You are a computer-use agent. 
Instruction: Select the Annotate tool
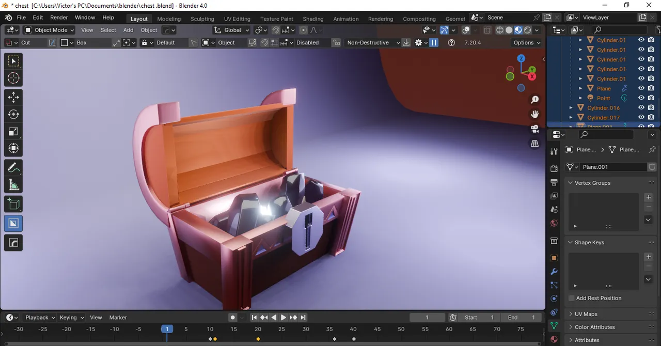click(13, 168)
